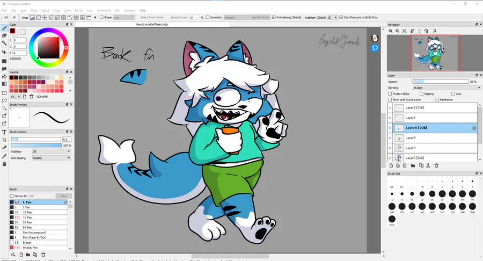Screen dimensions: 483x261
Task: Open Anti-aliasing dropdown in Brush Control
Action: pos(52,158)
